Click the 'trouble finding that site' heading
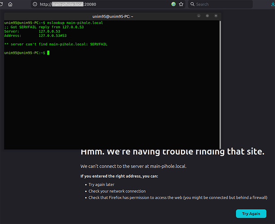This screenshot has width=275, height=224. [172, 152]
